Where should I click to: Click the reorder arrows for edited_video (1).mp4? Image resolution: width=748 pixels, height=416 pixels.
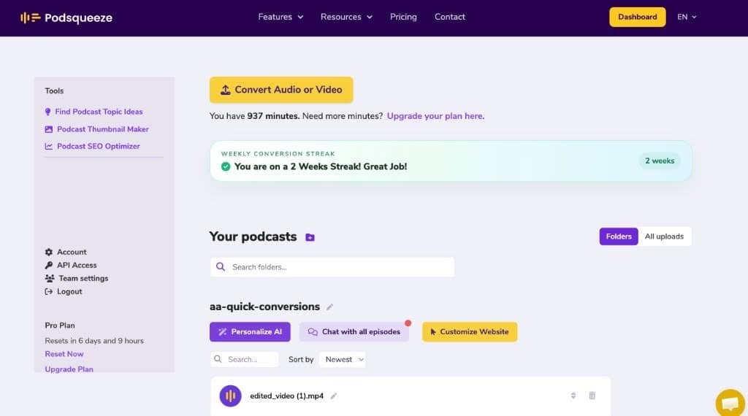[573, 396]
